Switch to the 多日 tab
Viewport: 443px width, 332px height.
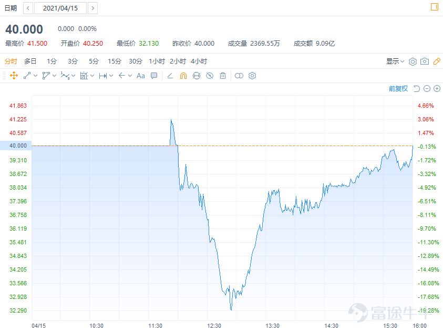click(30, 61)
